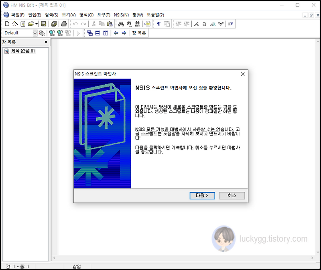The height and width of the screenshot is (270, 321).
Task: Print the script with printer icon
Action: pos(64,24)
